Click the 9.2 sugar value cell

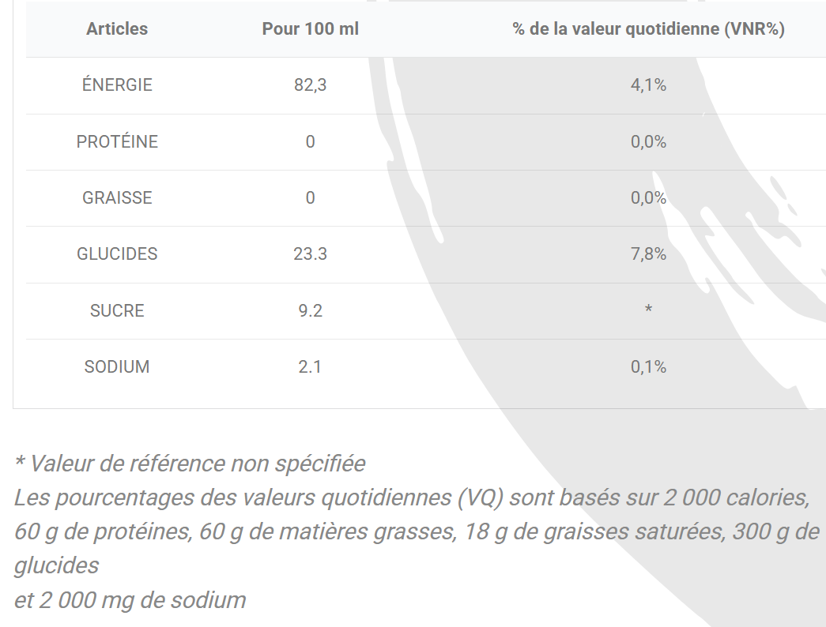pyautogui.click(x=311, y=310)
